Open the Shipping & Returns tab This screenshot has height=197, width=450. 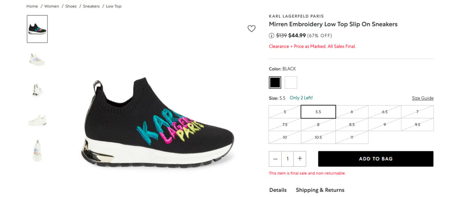[320, 190]
